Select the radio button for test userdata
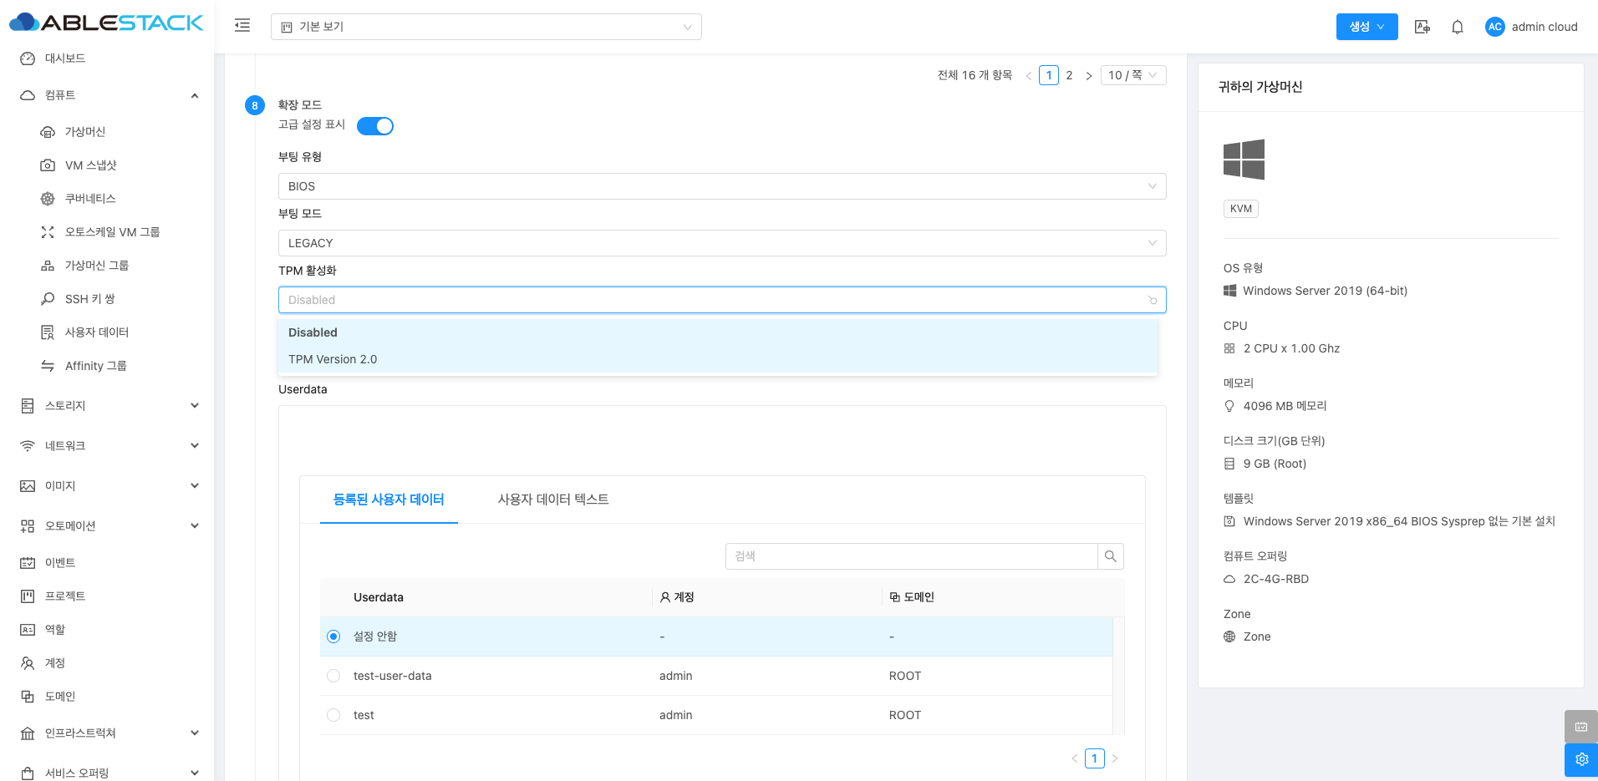 [x=333, y=715]
